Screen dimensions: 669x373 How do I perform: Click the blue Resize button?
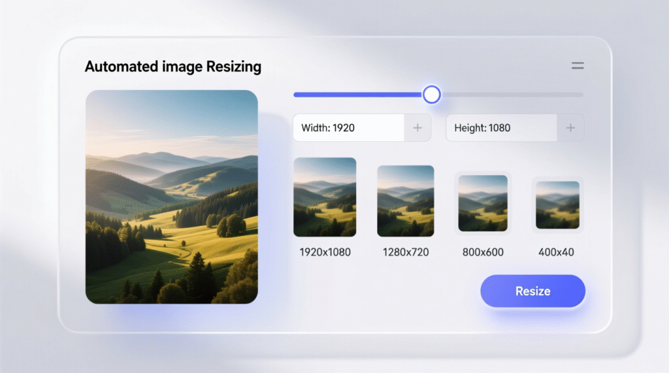(532, 291)
